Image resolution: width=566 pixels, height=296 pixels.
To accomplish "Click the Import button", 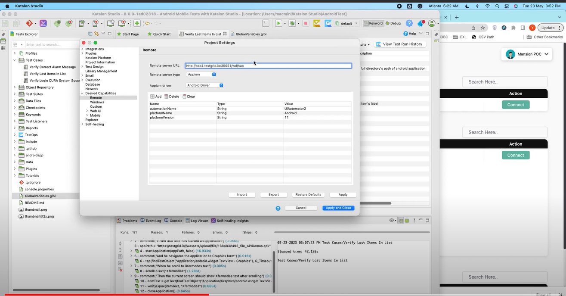I will click(x=242, y=195).
